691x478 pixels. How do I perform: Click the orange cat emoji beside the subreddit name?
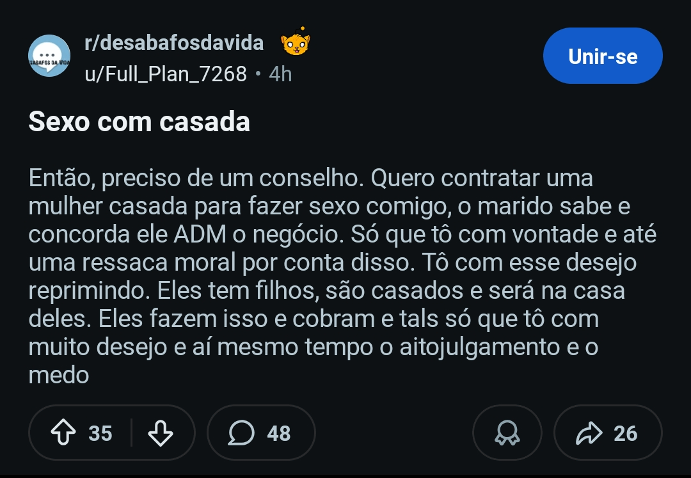point(295,44)
